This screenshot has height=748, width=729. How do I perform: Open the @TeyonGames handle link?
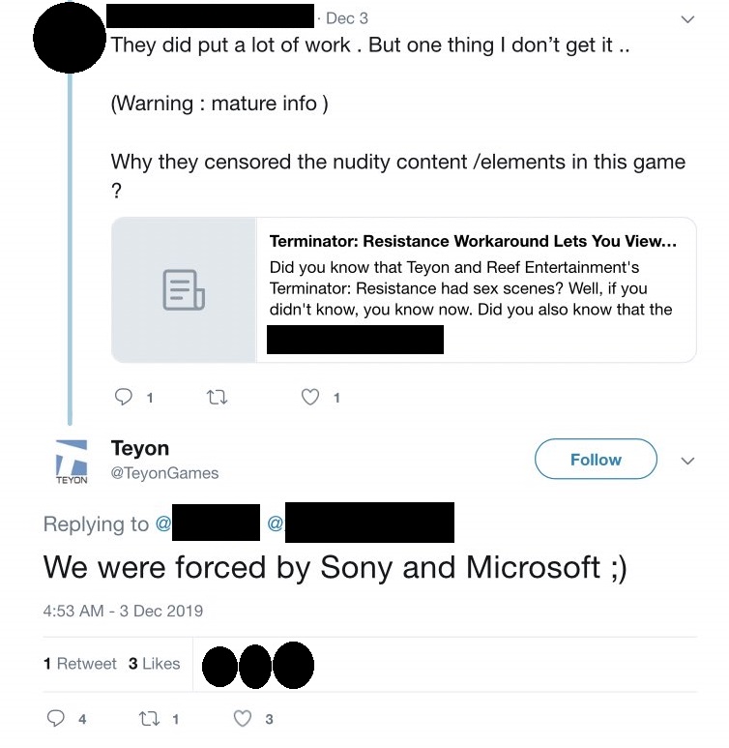[164, 473]
